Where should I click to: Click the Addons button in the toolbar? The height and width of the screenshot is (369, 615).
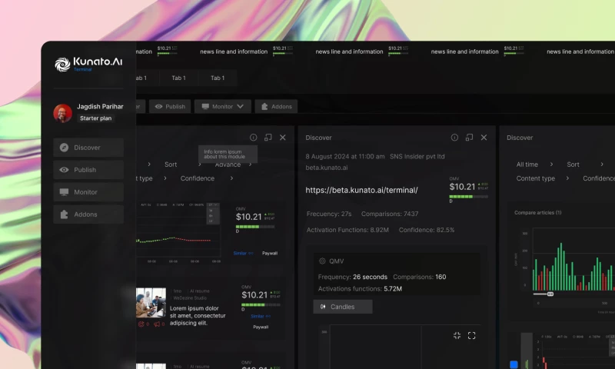pyautogui.click(x=275, y=106)
